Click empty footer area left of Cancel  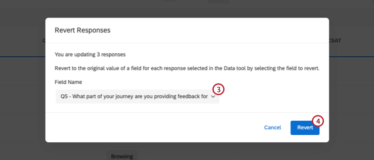[153, 128]
